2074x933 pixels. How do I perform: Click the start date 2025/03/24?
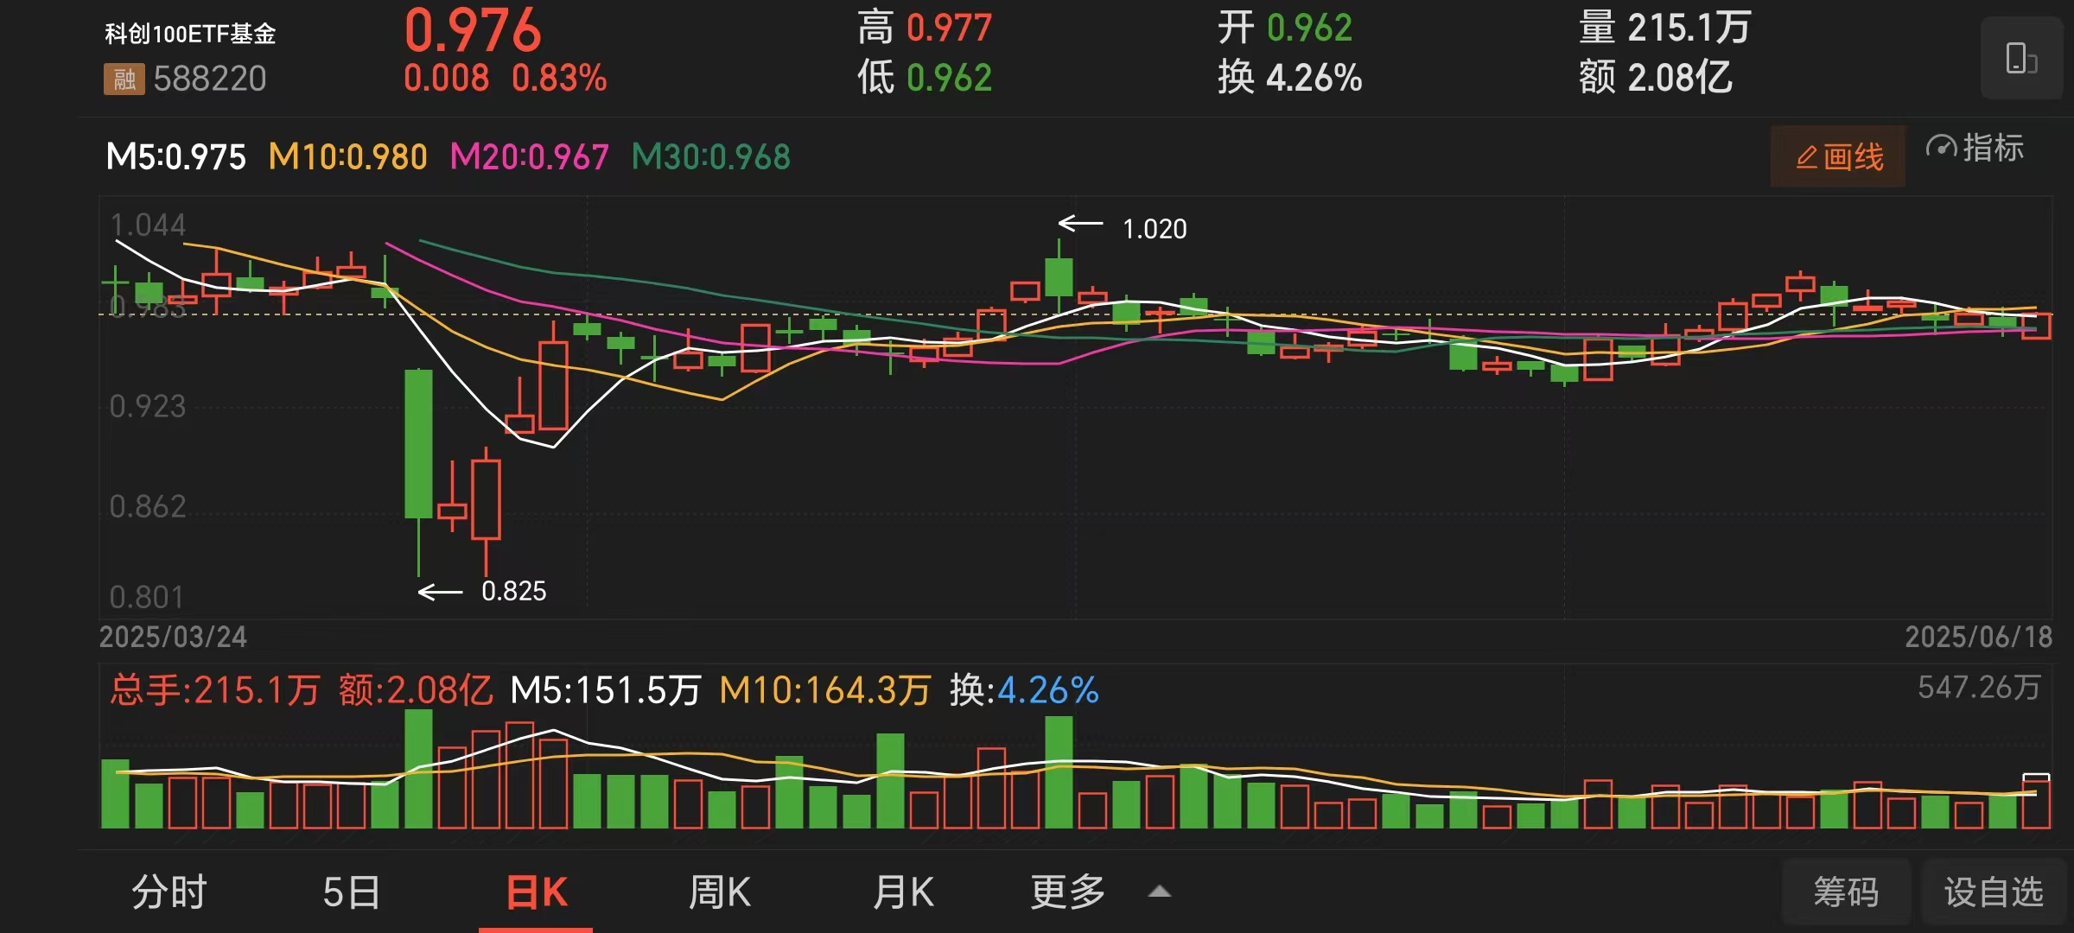pyautogui.click(x=173, y=638)
